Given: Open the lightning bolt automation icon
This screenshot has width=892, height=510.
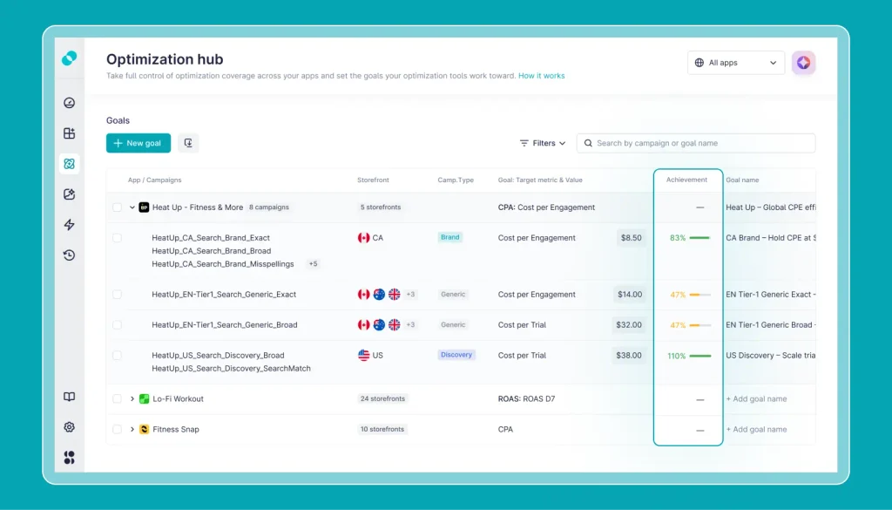Looking at the screenshot, I should (x=70, y=225).
